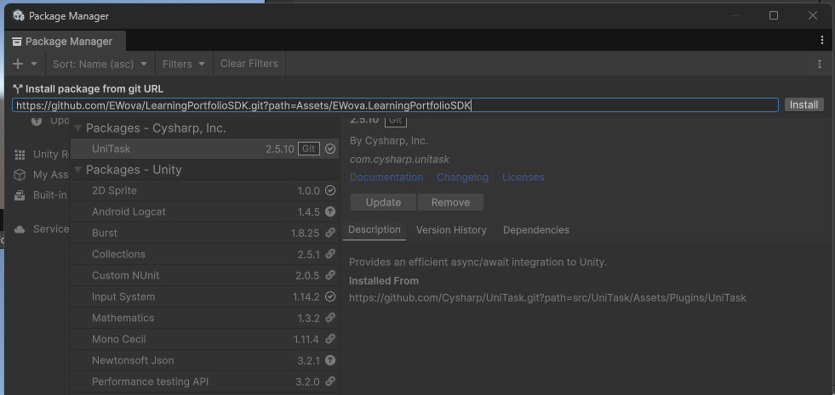Viewport: 835px width, 395px height.
Task: Click into the git URL input field
Action: click(395, 105)
